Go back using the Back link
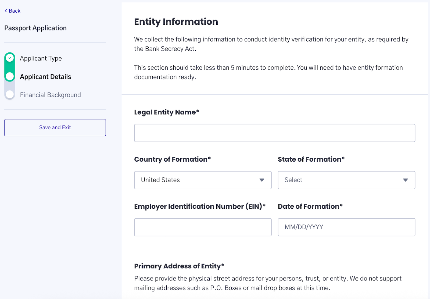This screenshot has width=430, height=299. pos(12,11)
